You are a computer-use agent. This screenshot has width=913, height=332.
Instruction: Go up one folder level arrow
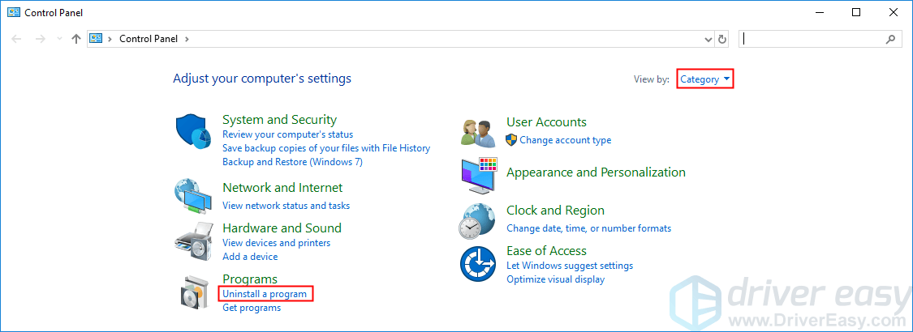tap(75, 39)
